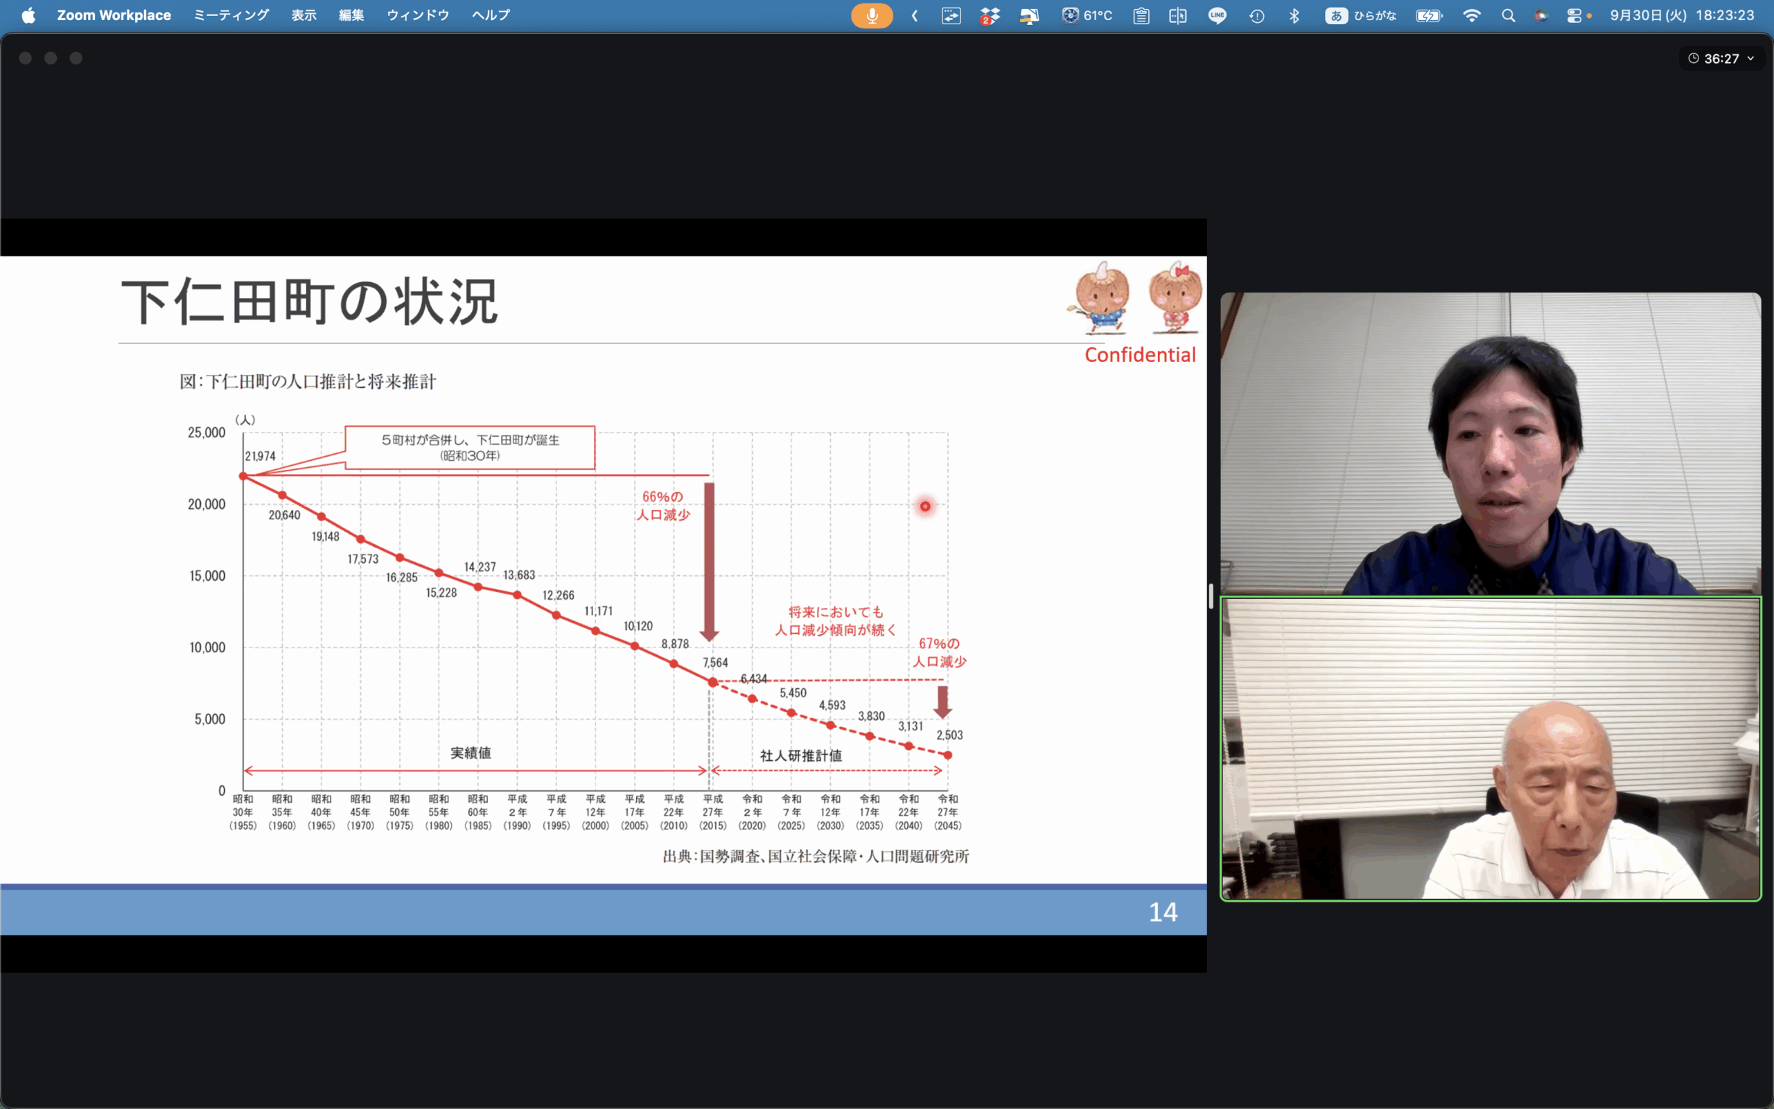Select the elderly participant's video tile
This screenshot has width=1774, height=1109.
coord(1490,748)
